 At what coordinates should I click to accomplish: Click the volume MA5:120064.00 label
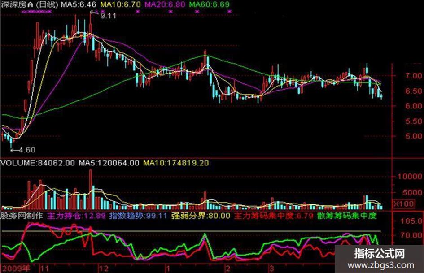click(x=109, y=163)
